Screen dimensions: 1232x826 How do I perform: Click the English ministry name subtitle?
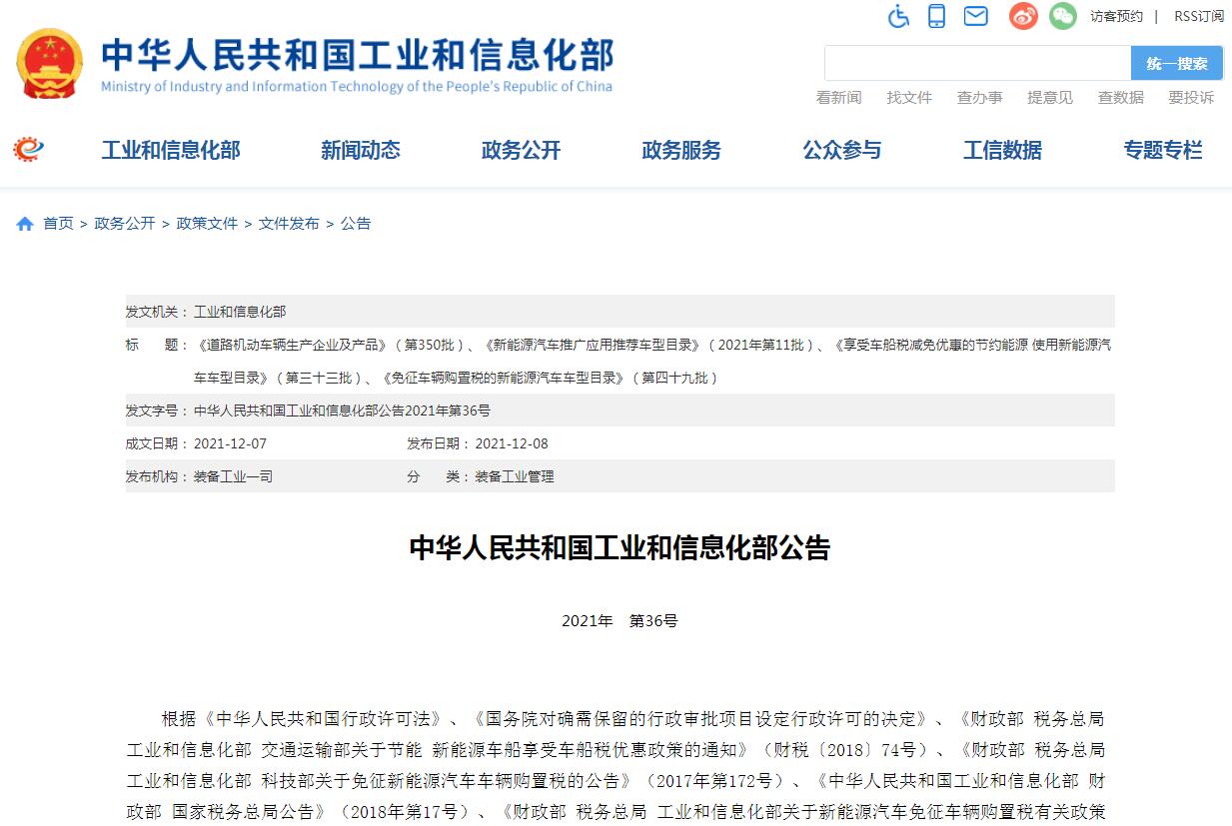357,87
